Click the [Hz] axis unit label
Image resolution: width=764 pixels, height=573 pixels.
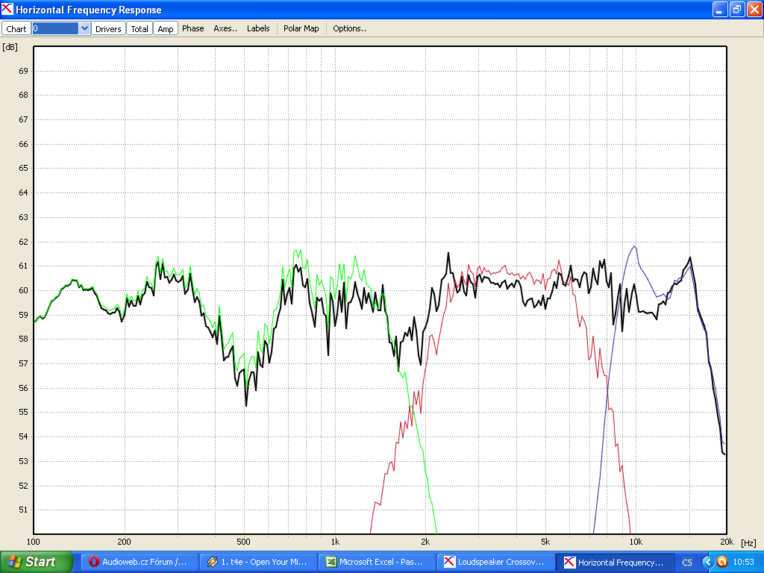(748, 543)
